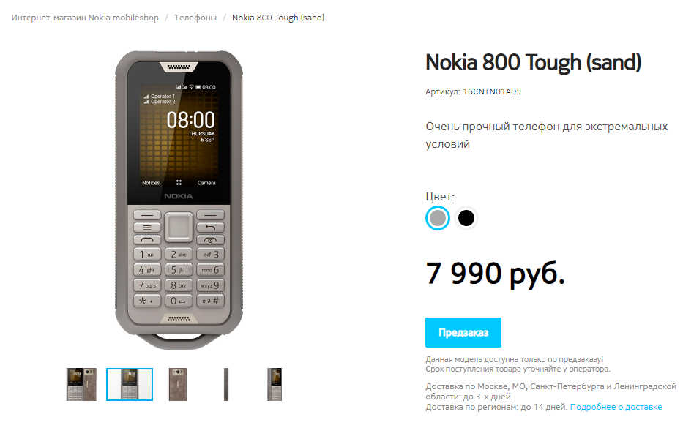
Task: Click the hash key on phone keypad
Action: pos(210,301)
